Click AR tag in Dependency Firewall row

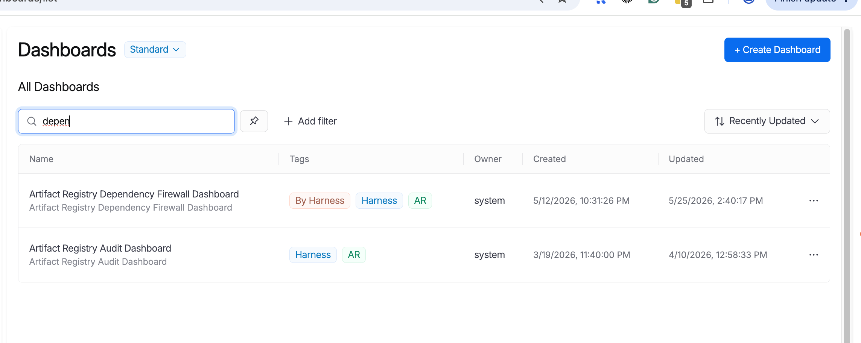click(420, 200)
